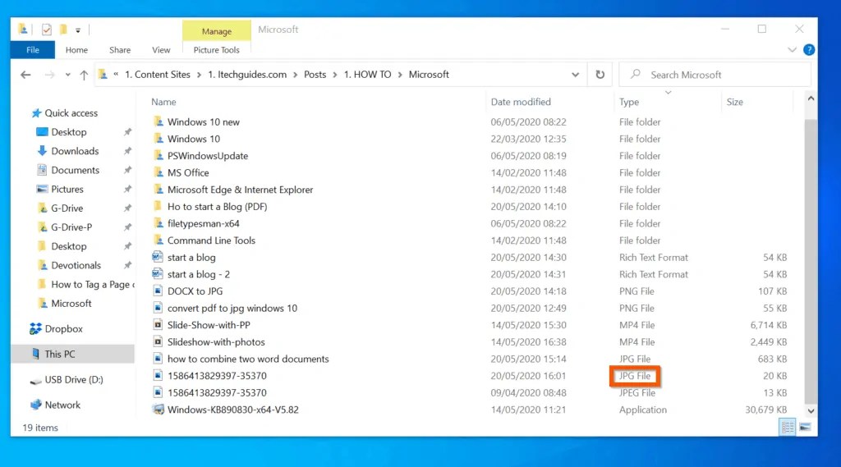Click the '1. Content Sites' breadcrumb
The height and width of the screenshot is (467, 841).
click(158, 75)
